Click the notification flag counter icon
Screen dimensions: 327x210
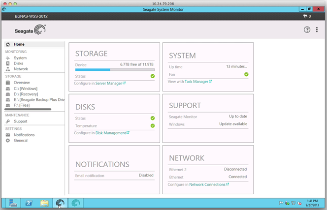click(307, 16)
